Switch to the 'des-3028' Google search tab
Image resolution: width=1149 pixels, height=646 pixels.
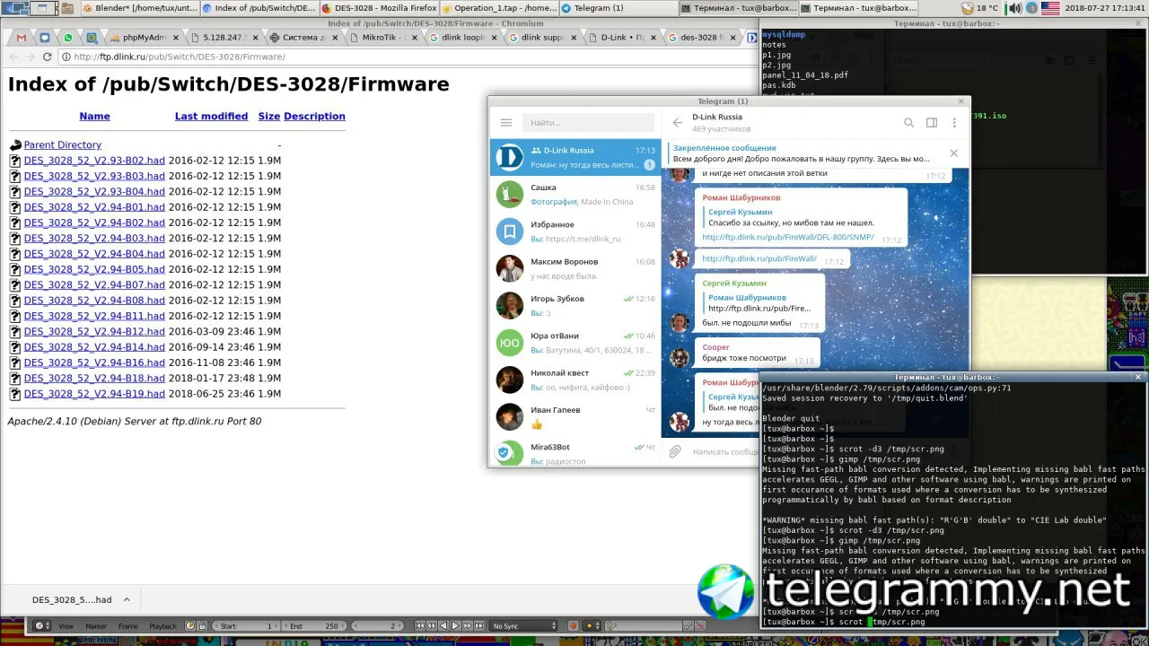coord(703,38)
